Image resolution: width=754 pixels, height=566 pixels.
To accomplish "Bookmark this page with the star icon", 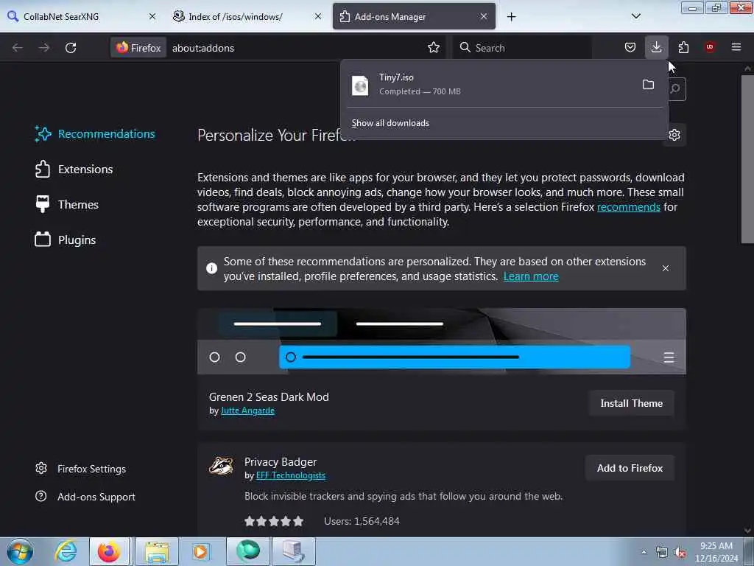I will [433, 48].
